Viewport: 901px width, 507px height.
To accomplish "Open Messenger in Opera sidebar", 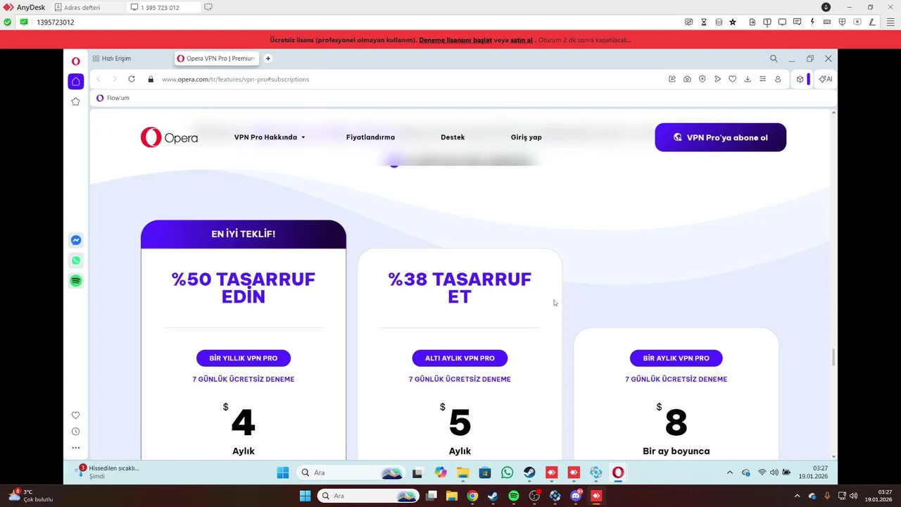I will (x=76, y=240).
